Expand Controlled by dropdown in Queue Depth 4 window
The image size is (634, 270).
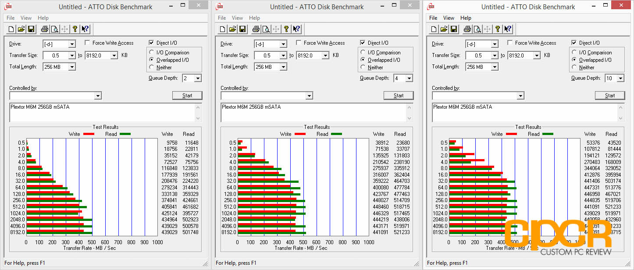[309, 96]
